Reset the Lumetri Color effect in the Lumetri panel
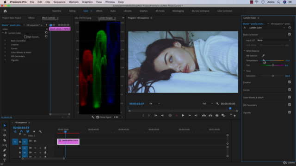This screenshot has width=296, height=166. pos(290,28)
